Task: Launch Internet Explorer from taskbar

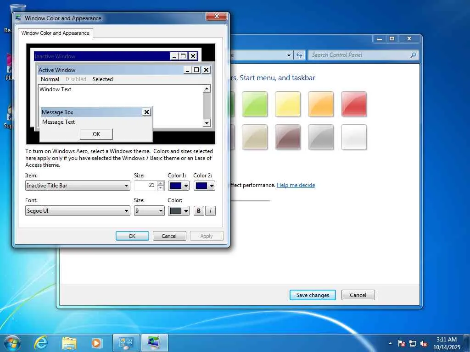Action: [x=41, y=343]
